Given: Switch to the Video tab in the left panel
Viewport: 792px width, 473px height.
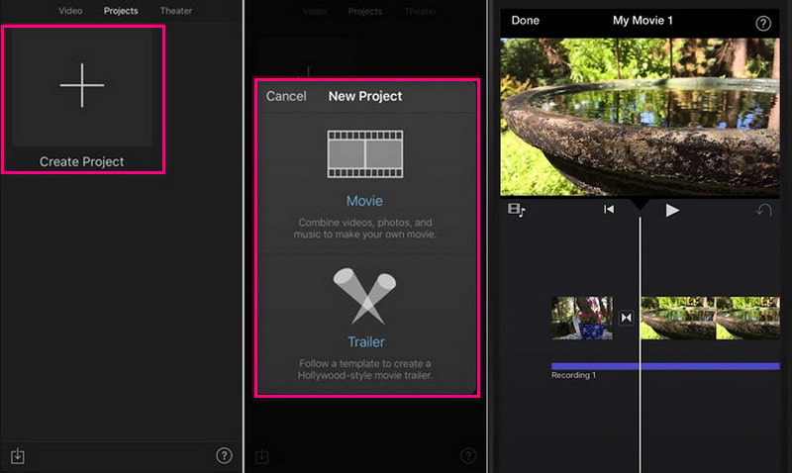Looking at the screenshot, I should 69,11.
